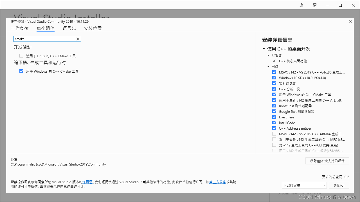This screenshot has height=202, width=360.
Task: Toggle C++ 分析工具 checkbox
Action: tap(274, 89)
